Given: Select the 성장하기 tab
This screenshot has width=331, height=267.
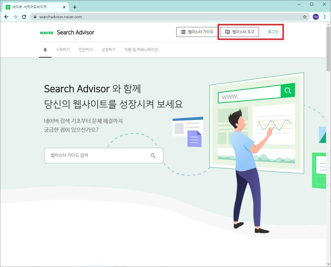Looking at the screenshot, I should 108,50.
